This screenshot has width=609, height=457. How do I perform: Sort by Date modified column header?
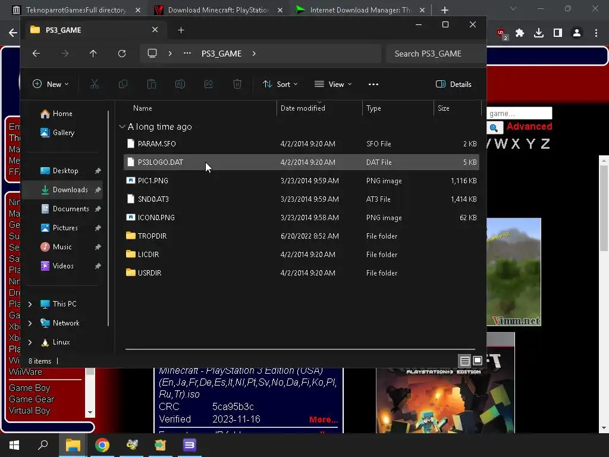(303, 108)
